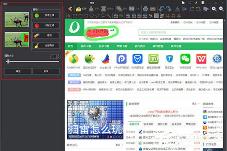Viewport: 227px width, 151px height.
Task: Click the original deer preview thumbnail
Action: point(17,20)
